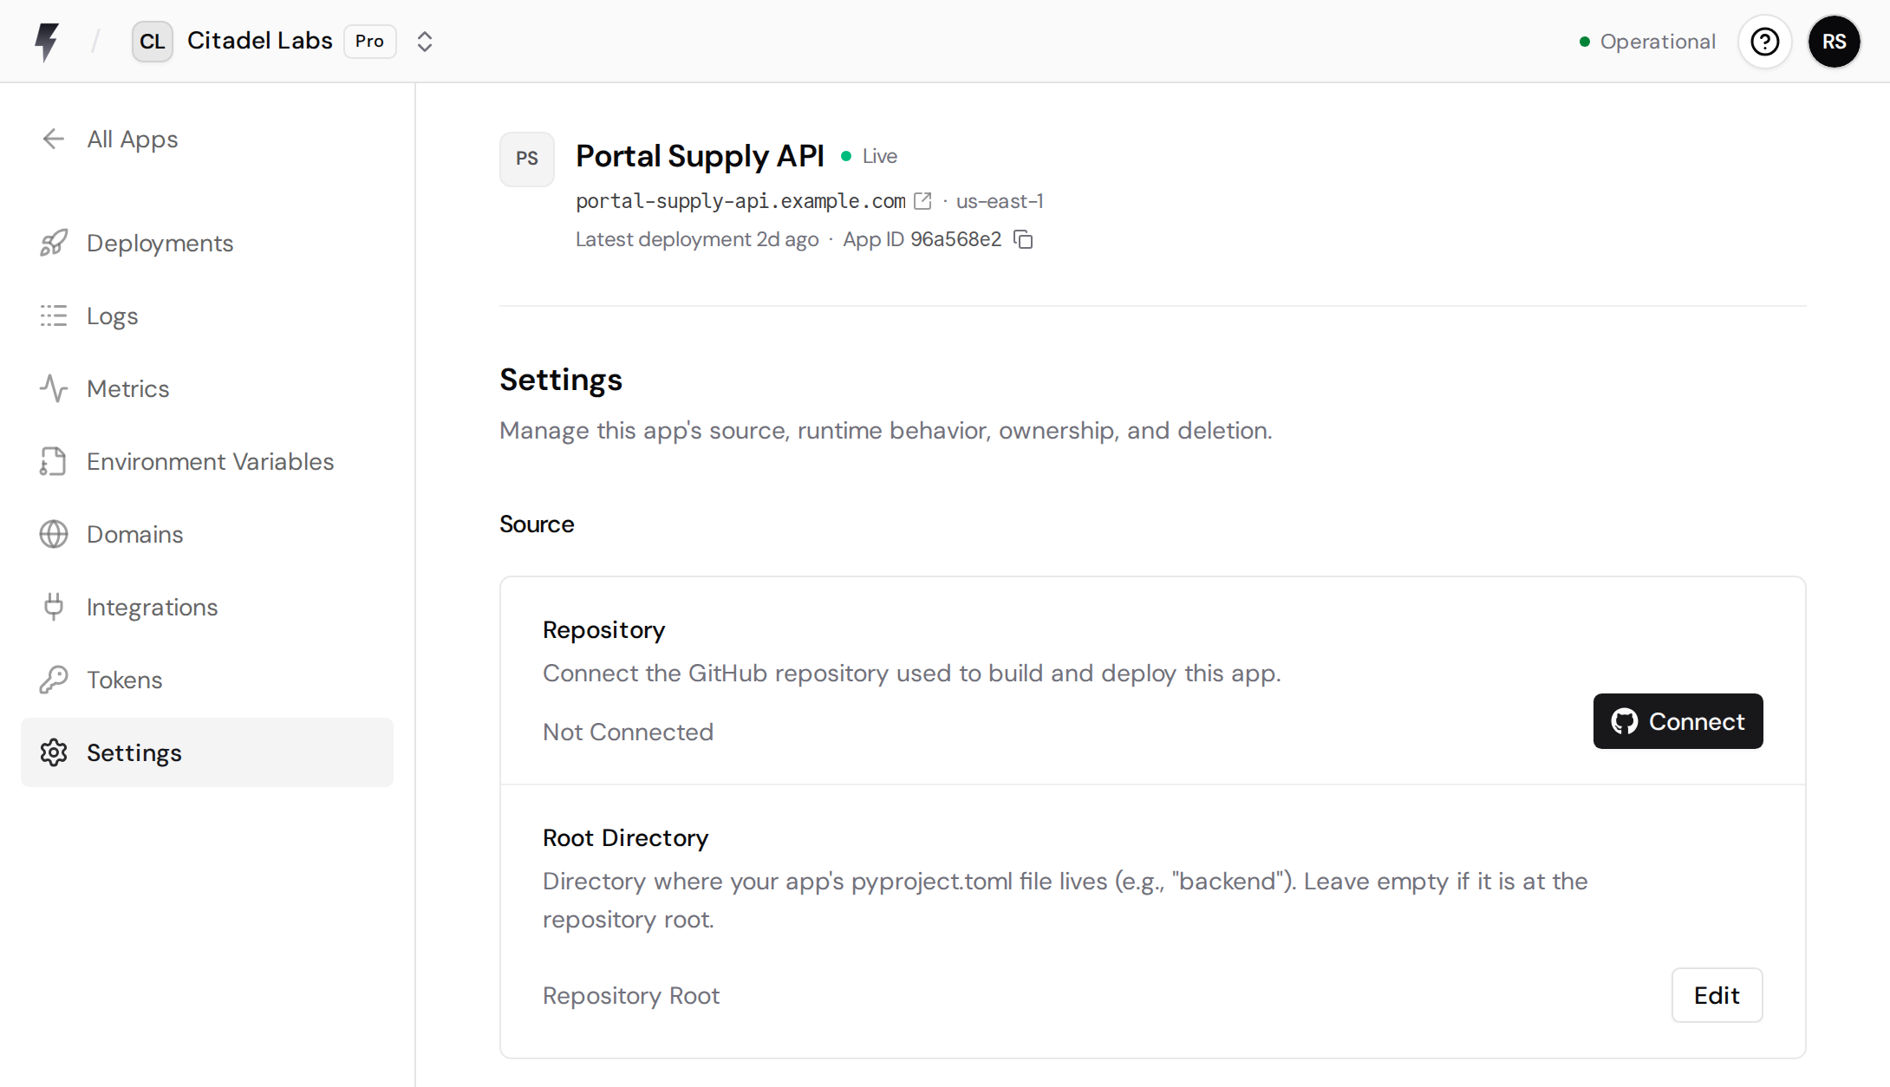Click the us-east-1 region text
1890x1087 pixels.
1000,201
